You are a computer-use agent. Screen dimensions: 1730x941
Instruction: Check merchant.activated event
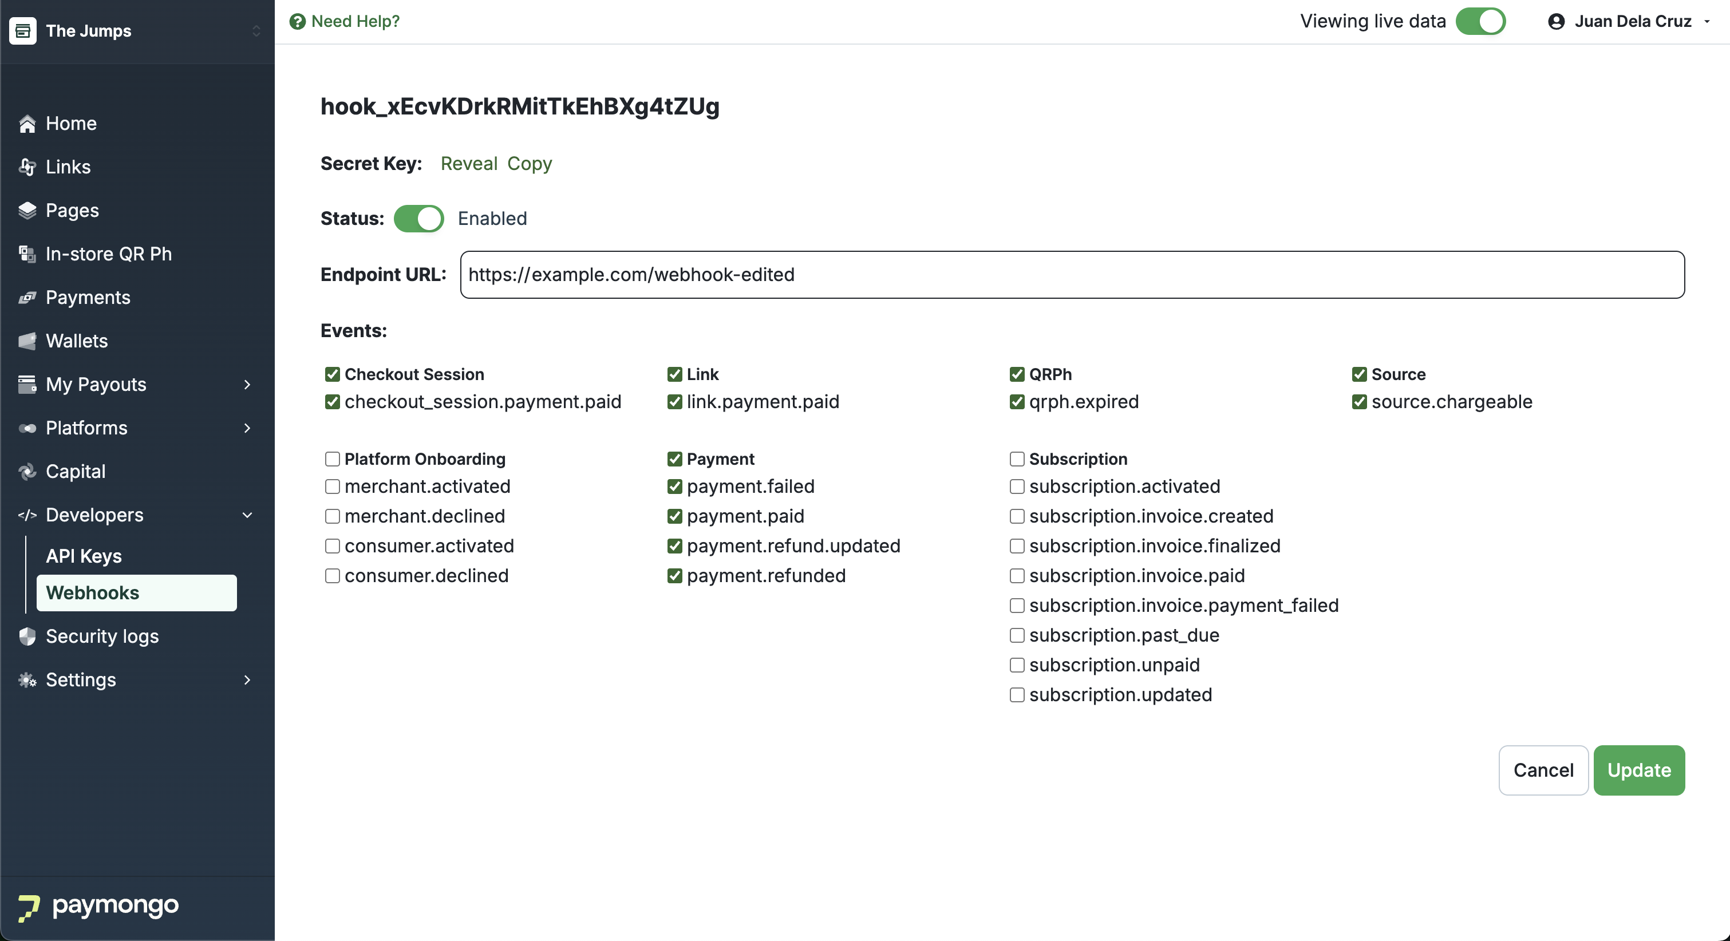[x=333, y=487]
